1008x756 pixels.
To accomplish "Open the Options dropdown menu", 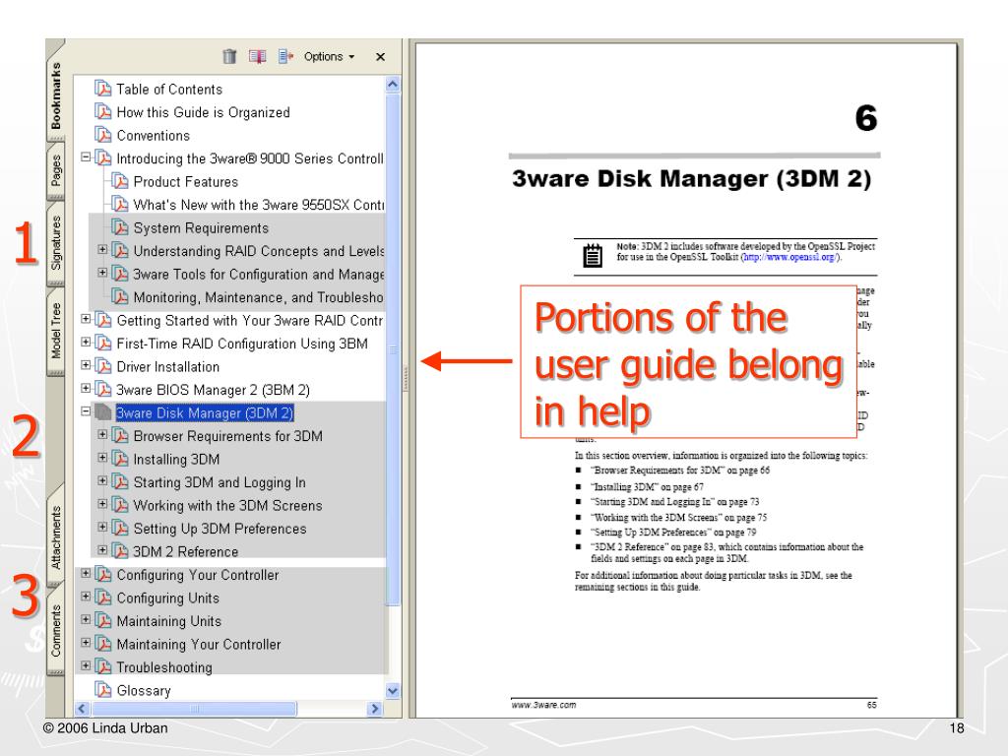I will point(329,56).
